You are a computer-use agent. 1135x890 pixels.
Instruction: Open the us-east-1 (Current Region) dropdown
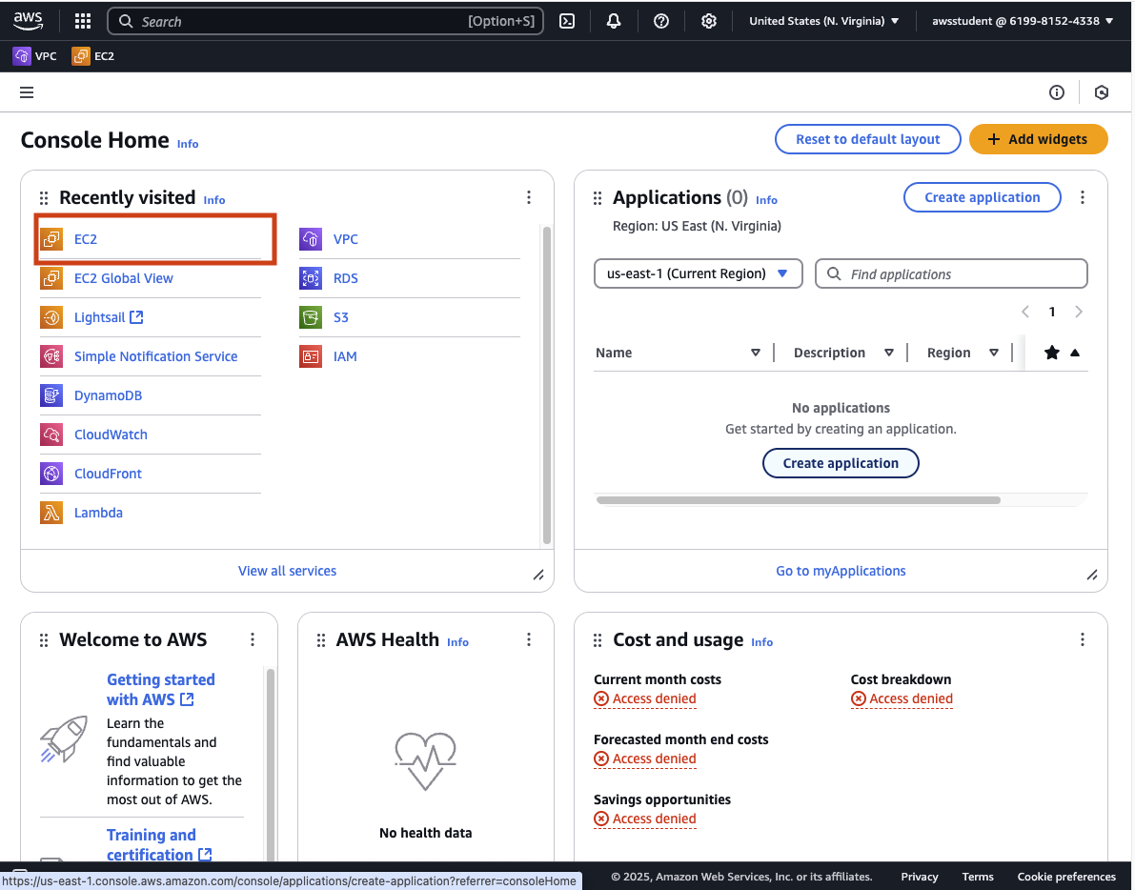(698, 273)
